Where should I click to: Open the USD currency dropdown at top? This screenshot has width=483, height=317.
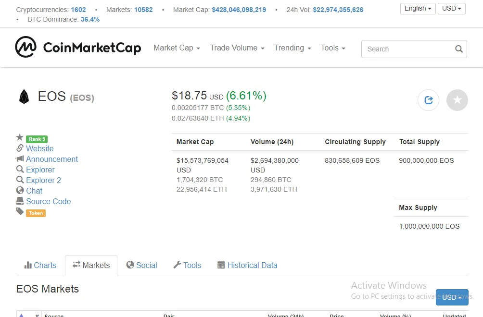(452, 9)
